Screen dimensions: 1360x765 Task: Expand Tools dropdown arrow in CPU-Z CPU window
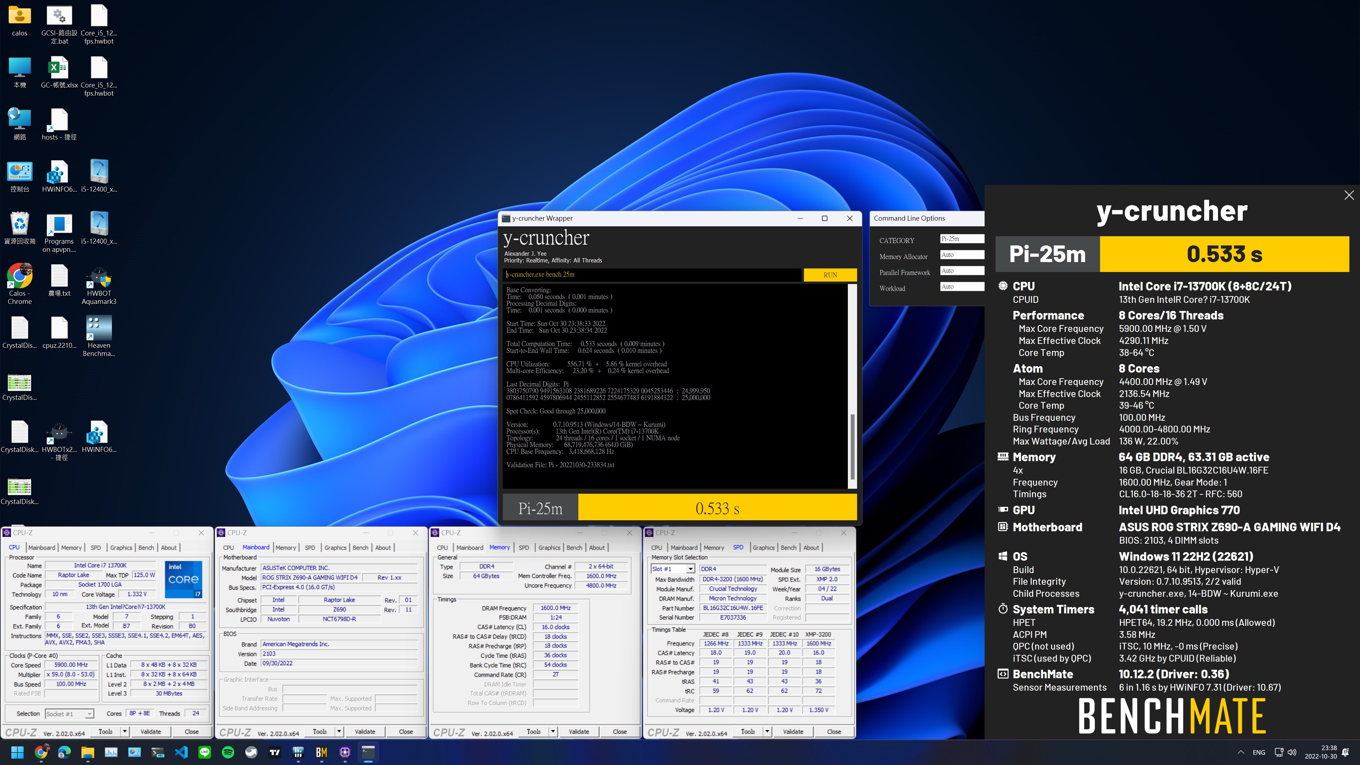pos(125,732)
